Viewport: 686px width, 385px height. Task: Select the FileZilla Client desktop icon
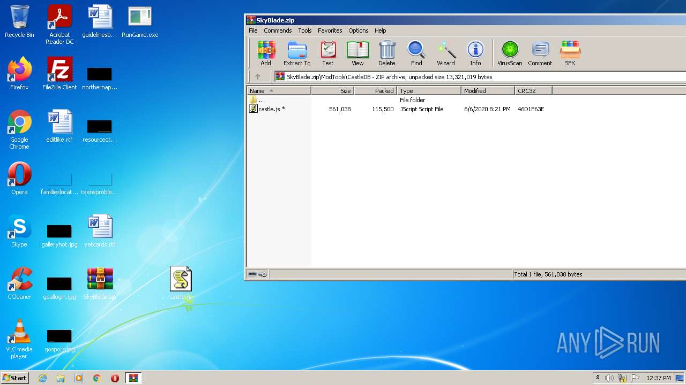point(59,74)
